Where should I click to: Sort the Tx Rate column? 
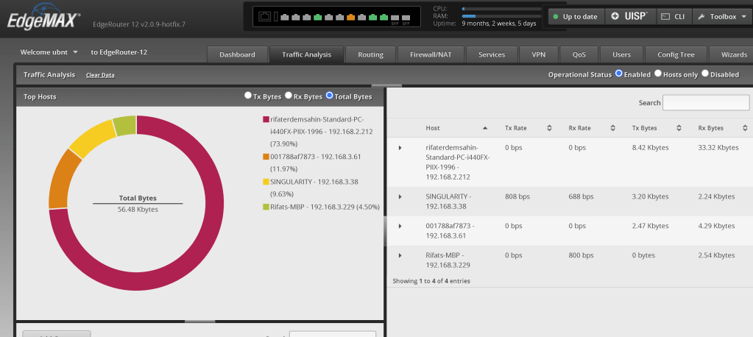click(549, 128)
